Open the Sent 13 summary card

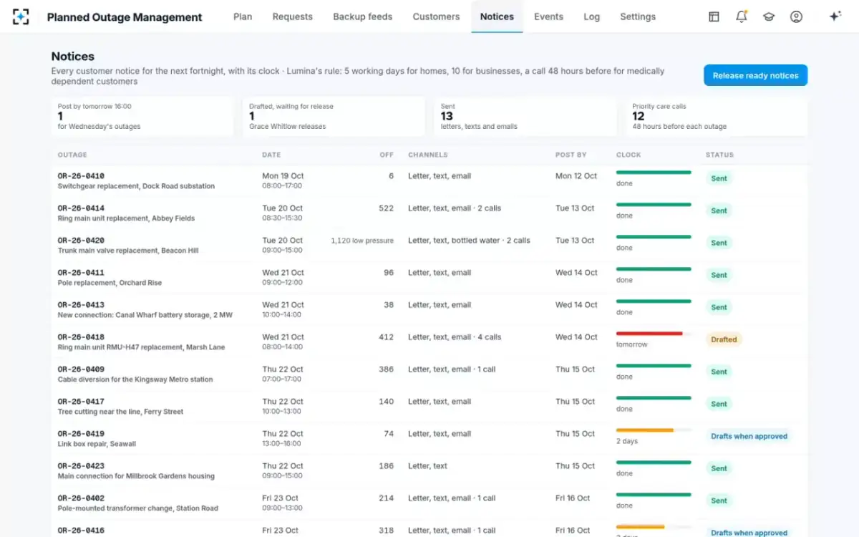click(x=525, y=117)
